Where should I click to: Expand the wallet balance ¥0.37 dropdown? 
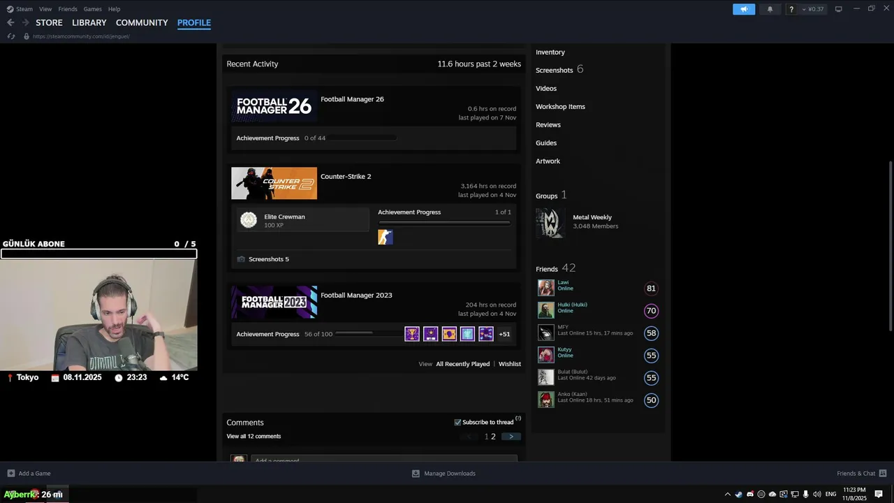click(812, 9)
